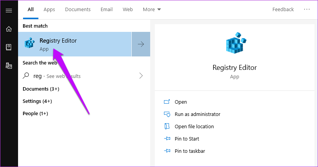Click the devices icon in sidebar
The height and width of the screenshot is (167, 318).
point(9,66)
